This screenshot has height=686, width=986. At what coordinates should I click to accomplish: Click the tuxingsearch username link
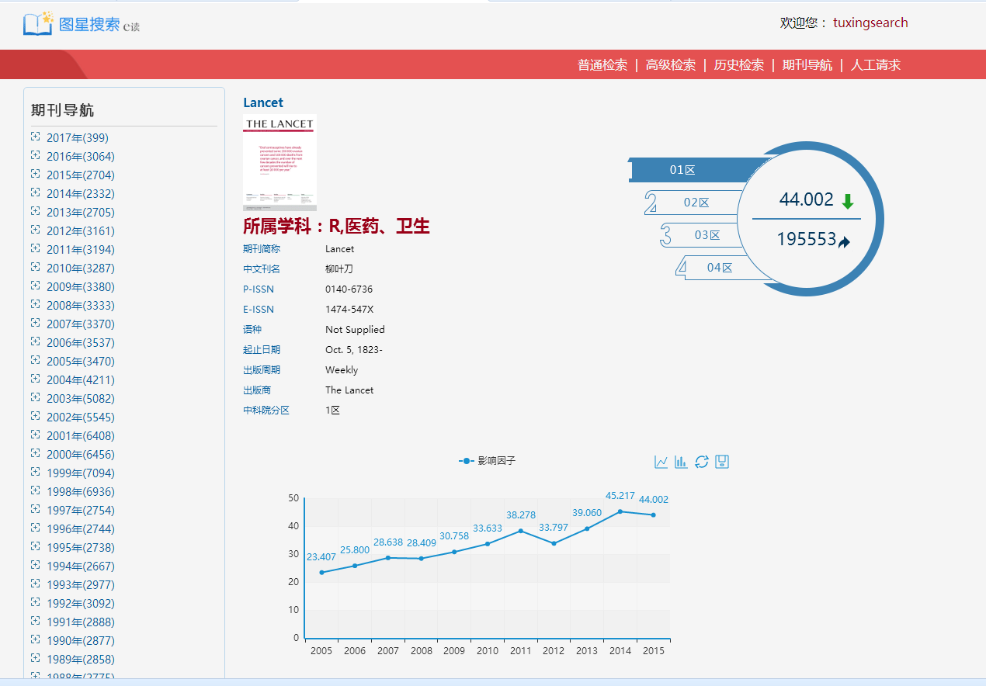coord(870,23)
